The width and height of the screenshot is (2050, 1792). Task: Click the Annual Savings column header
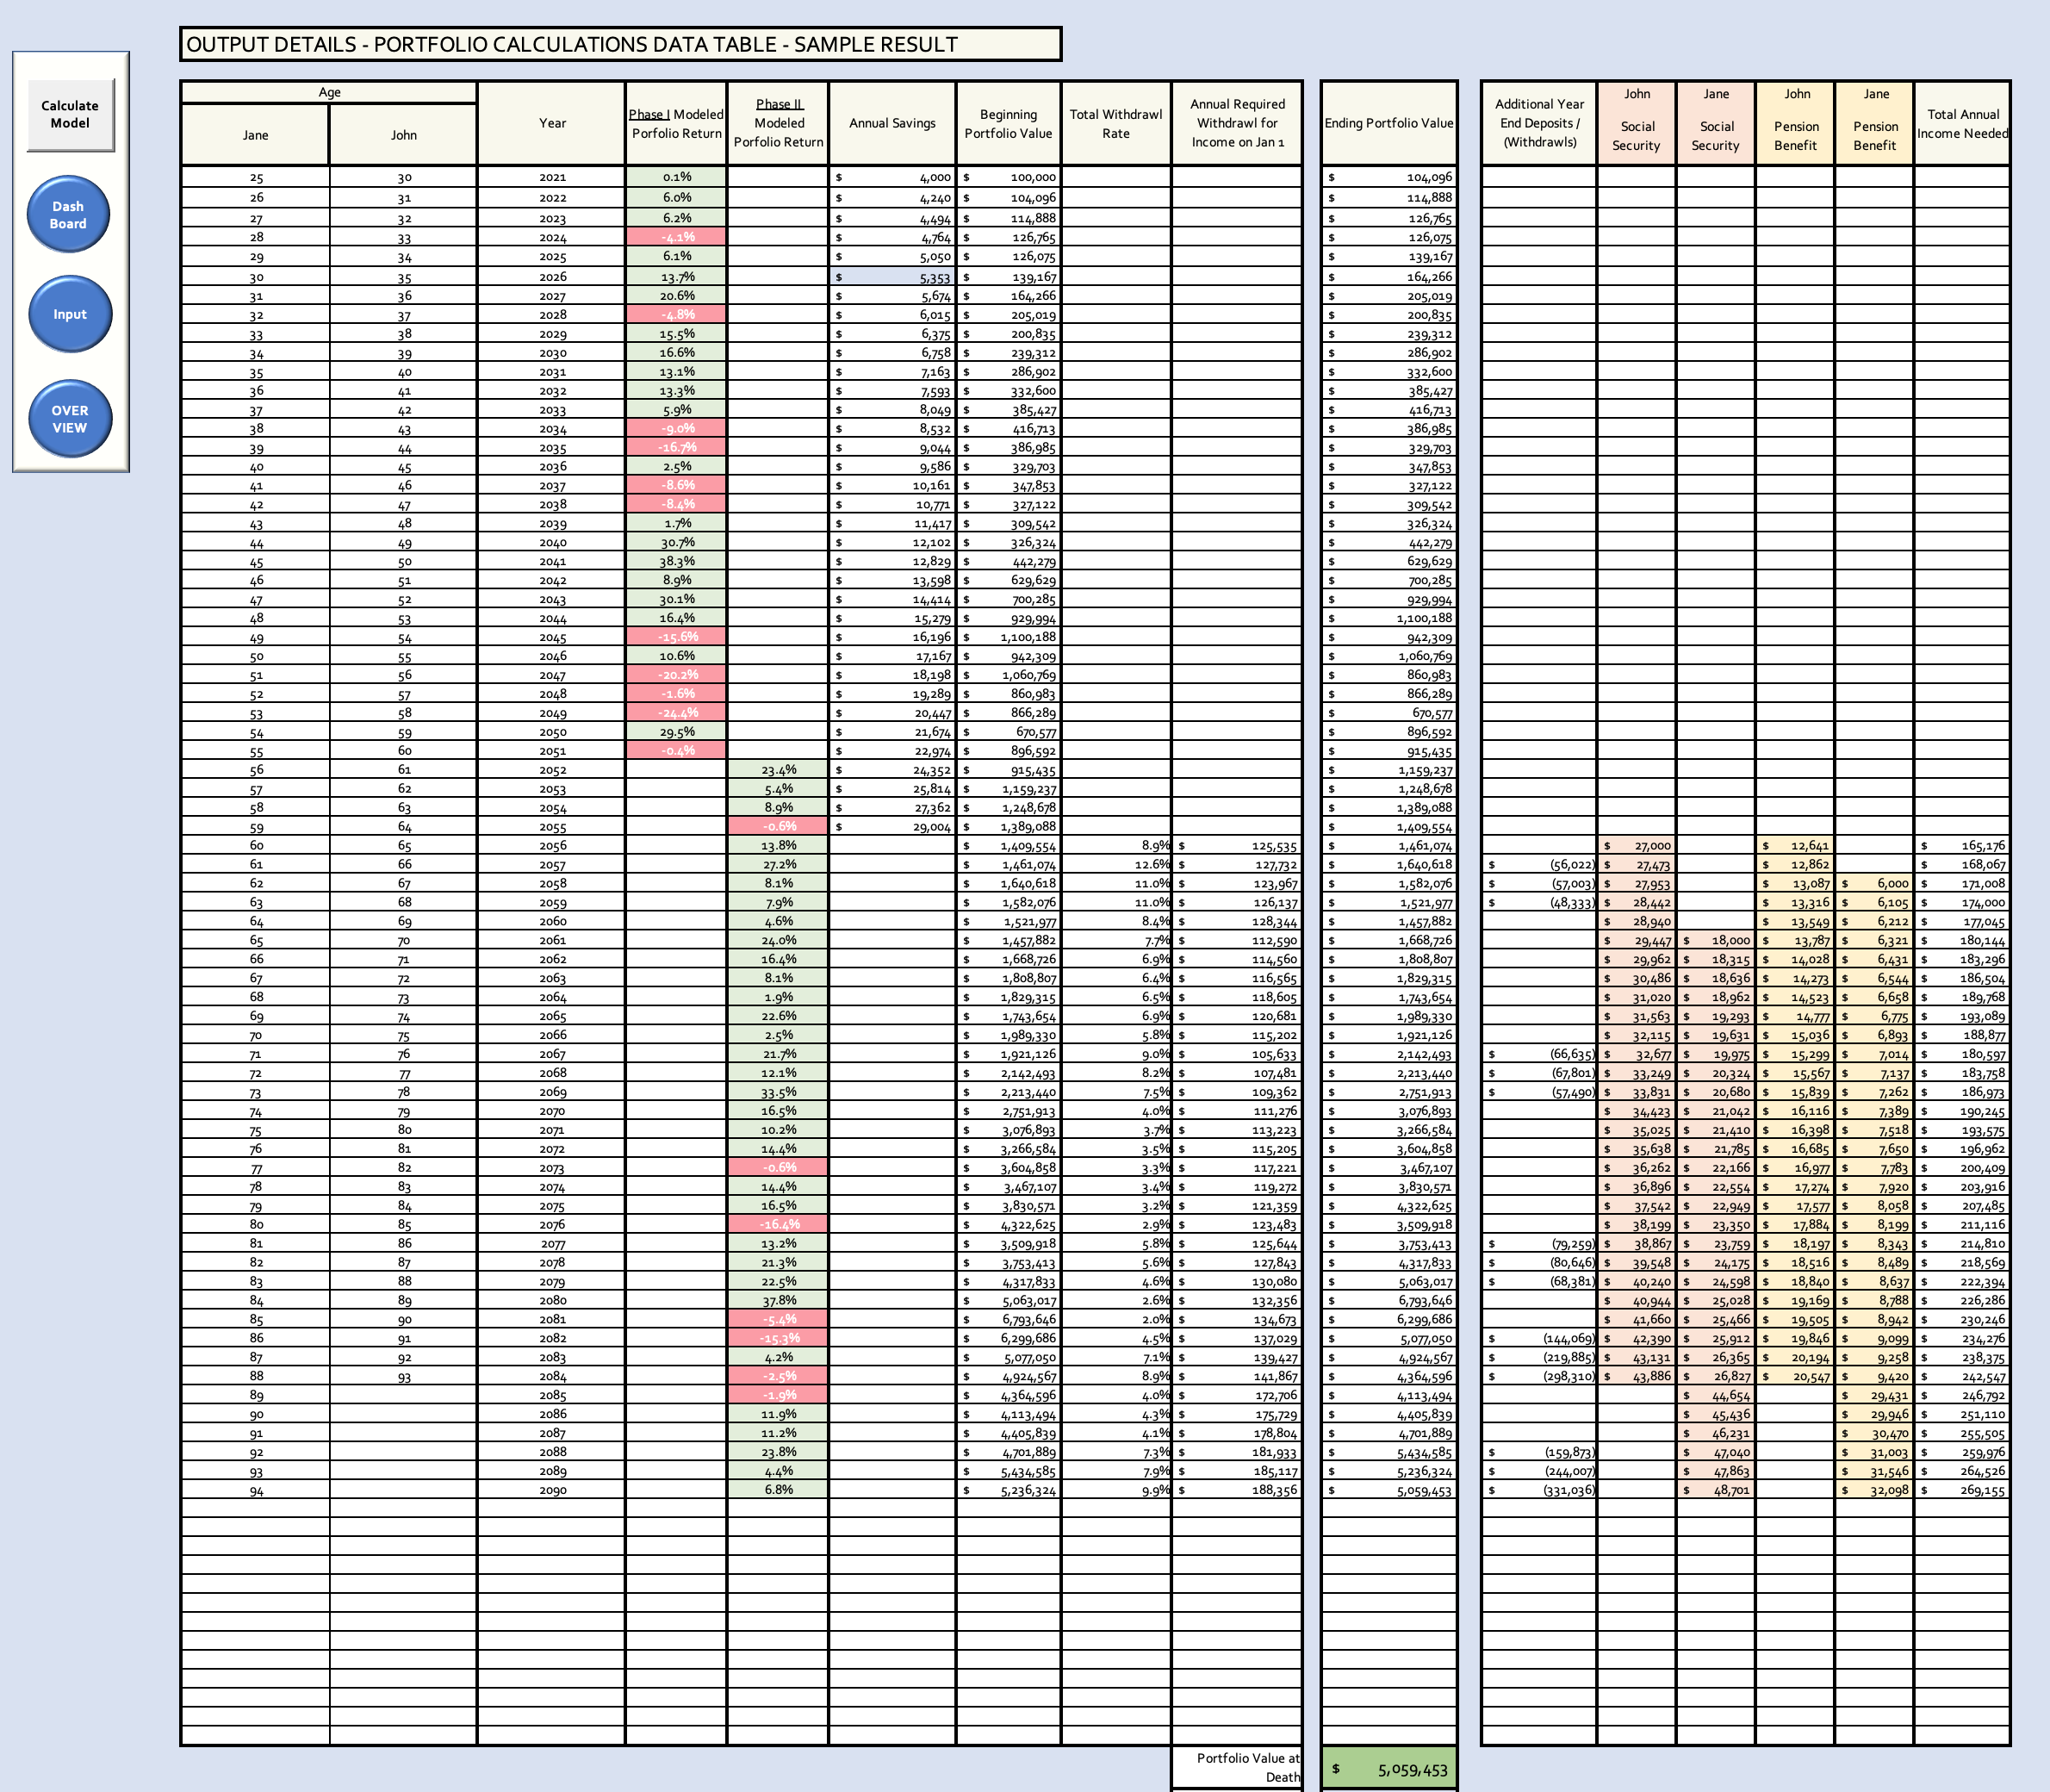click(x=892, y=123)
